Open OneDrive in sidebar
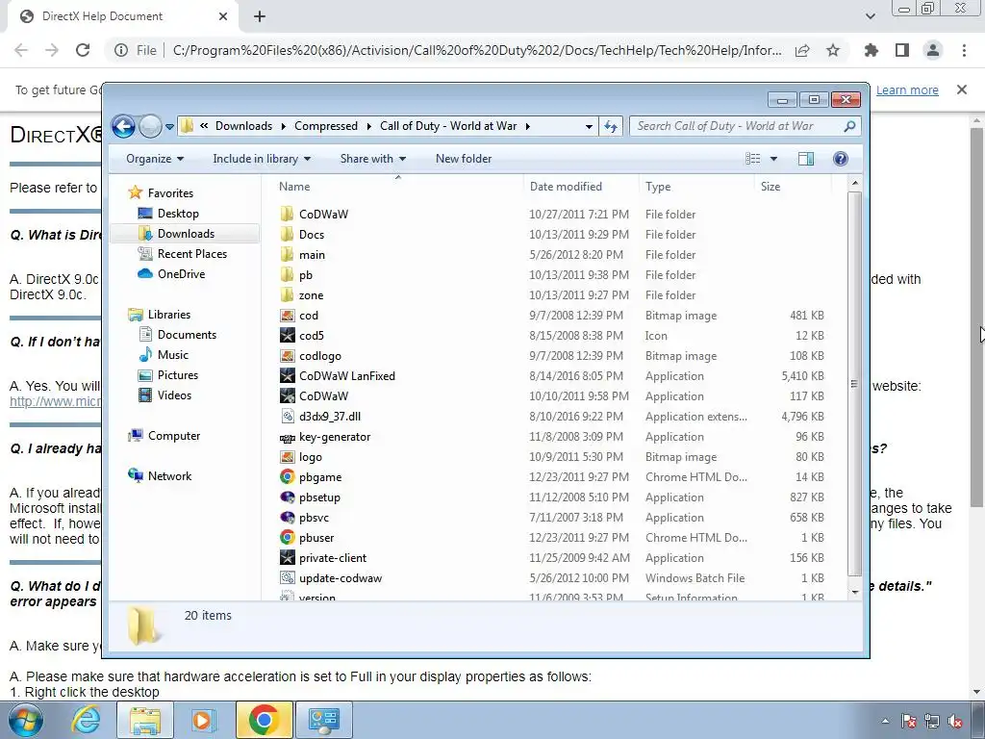 181,274
